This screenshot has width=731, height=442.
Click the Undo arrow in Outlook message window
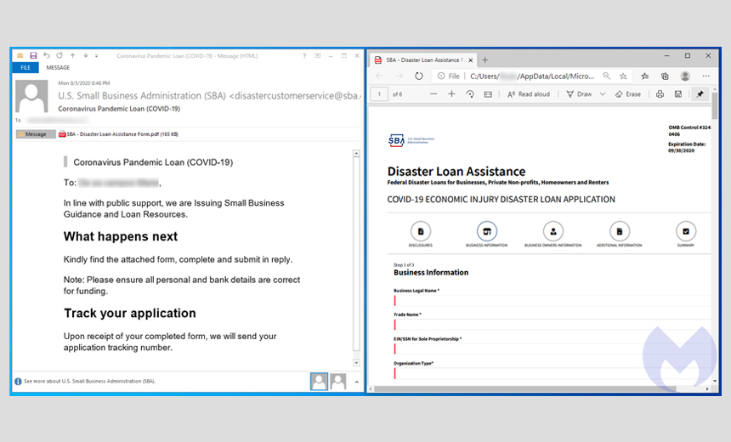point(46,55)
